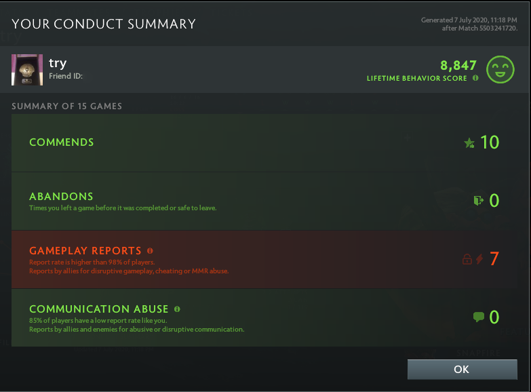Click the gameplay reports count 7
The height and width of the screenshot is (392, 531).
[x=494, y=259]
